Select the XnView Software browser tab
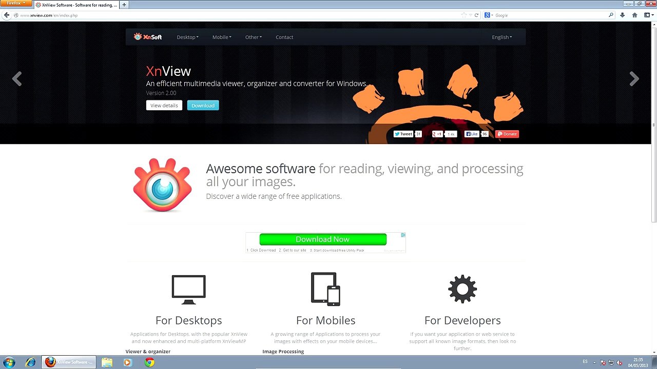The image size is (657, 369). [x=76, y=5]
